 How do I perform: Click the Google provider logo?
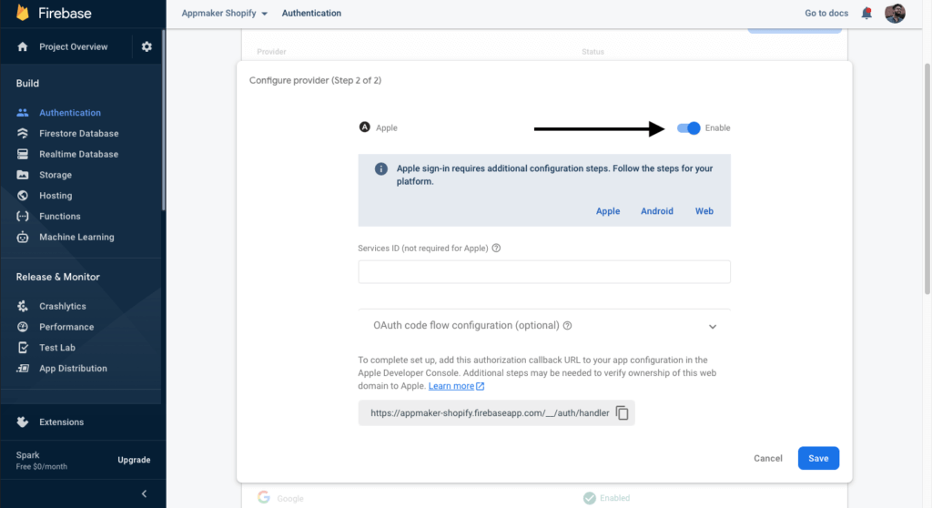264,497
